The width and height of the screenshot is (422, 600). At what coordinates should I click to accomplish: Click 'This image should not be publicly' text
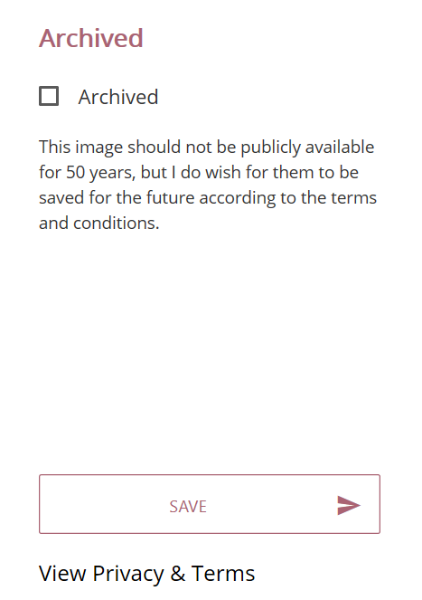coord(171,148)
